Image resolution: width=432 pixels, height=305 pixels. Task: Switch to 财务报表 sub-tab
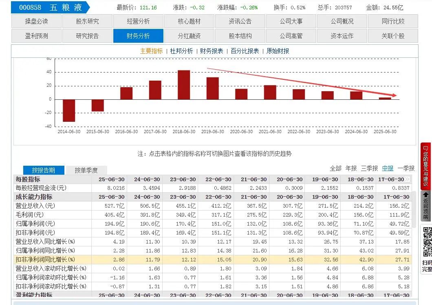(x=212, y=51)
